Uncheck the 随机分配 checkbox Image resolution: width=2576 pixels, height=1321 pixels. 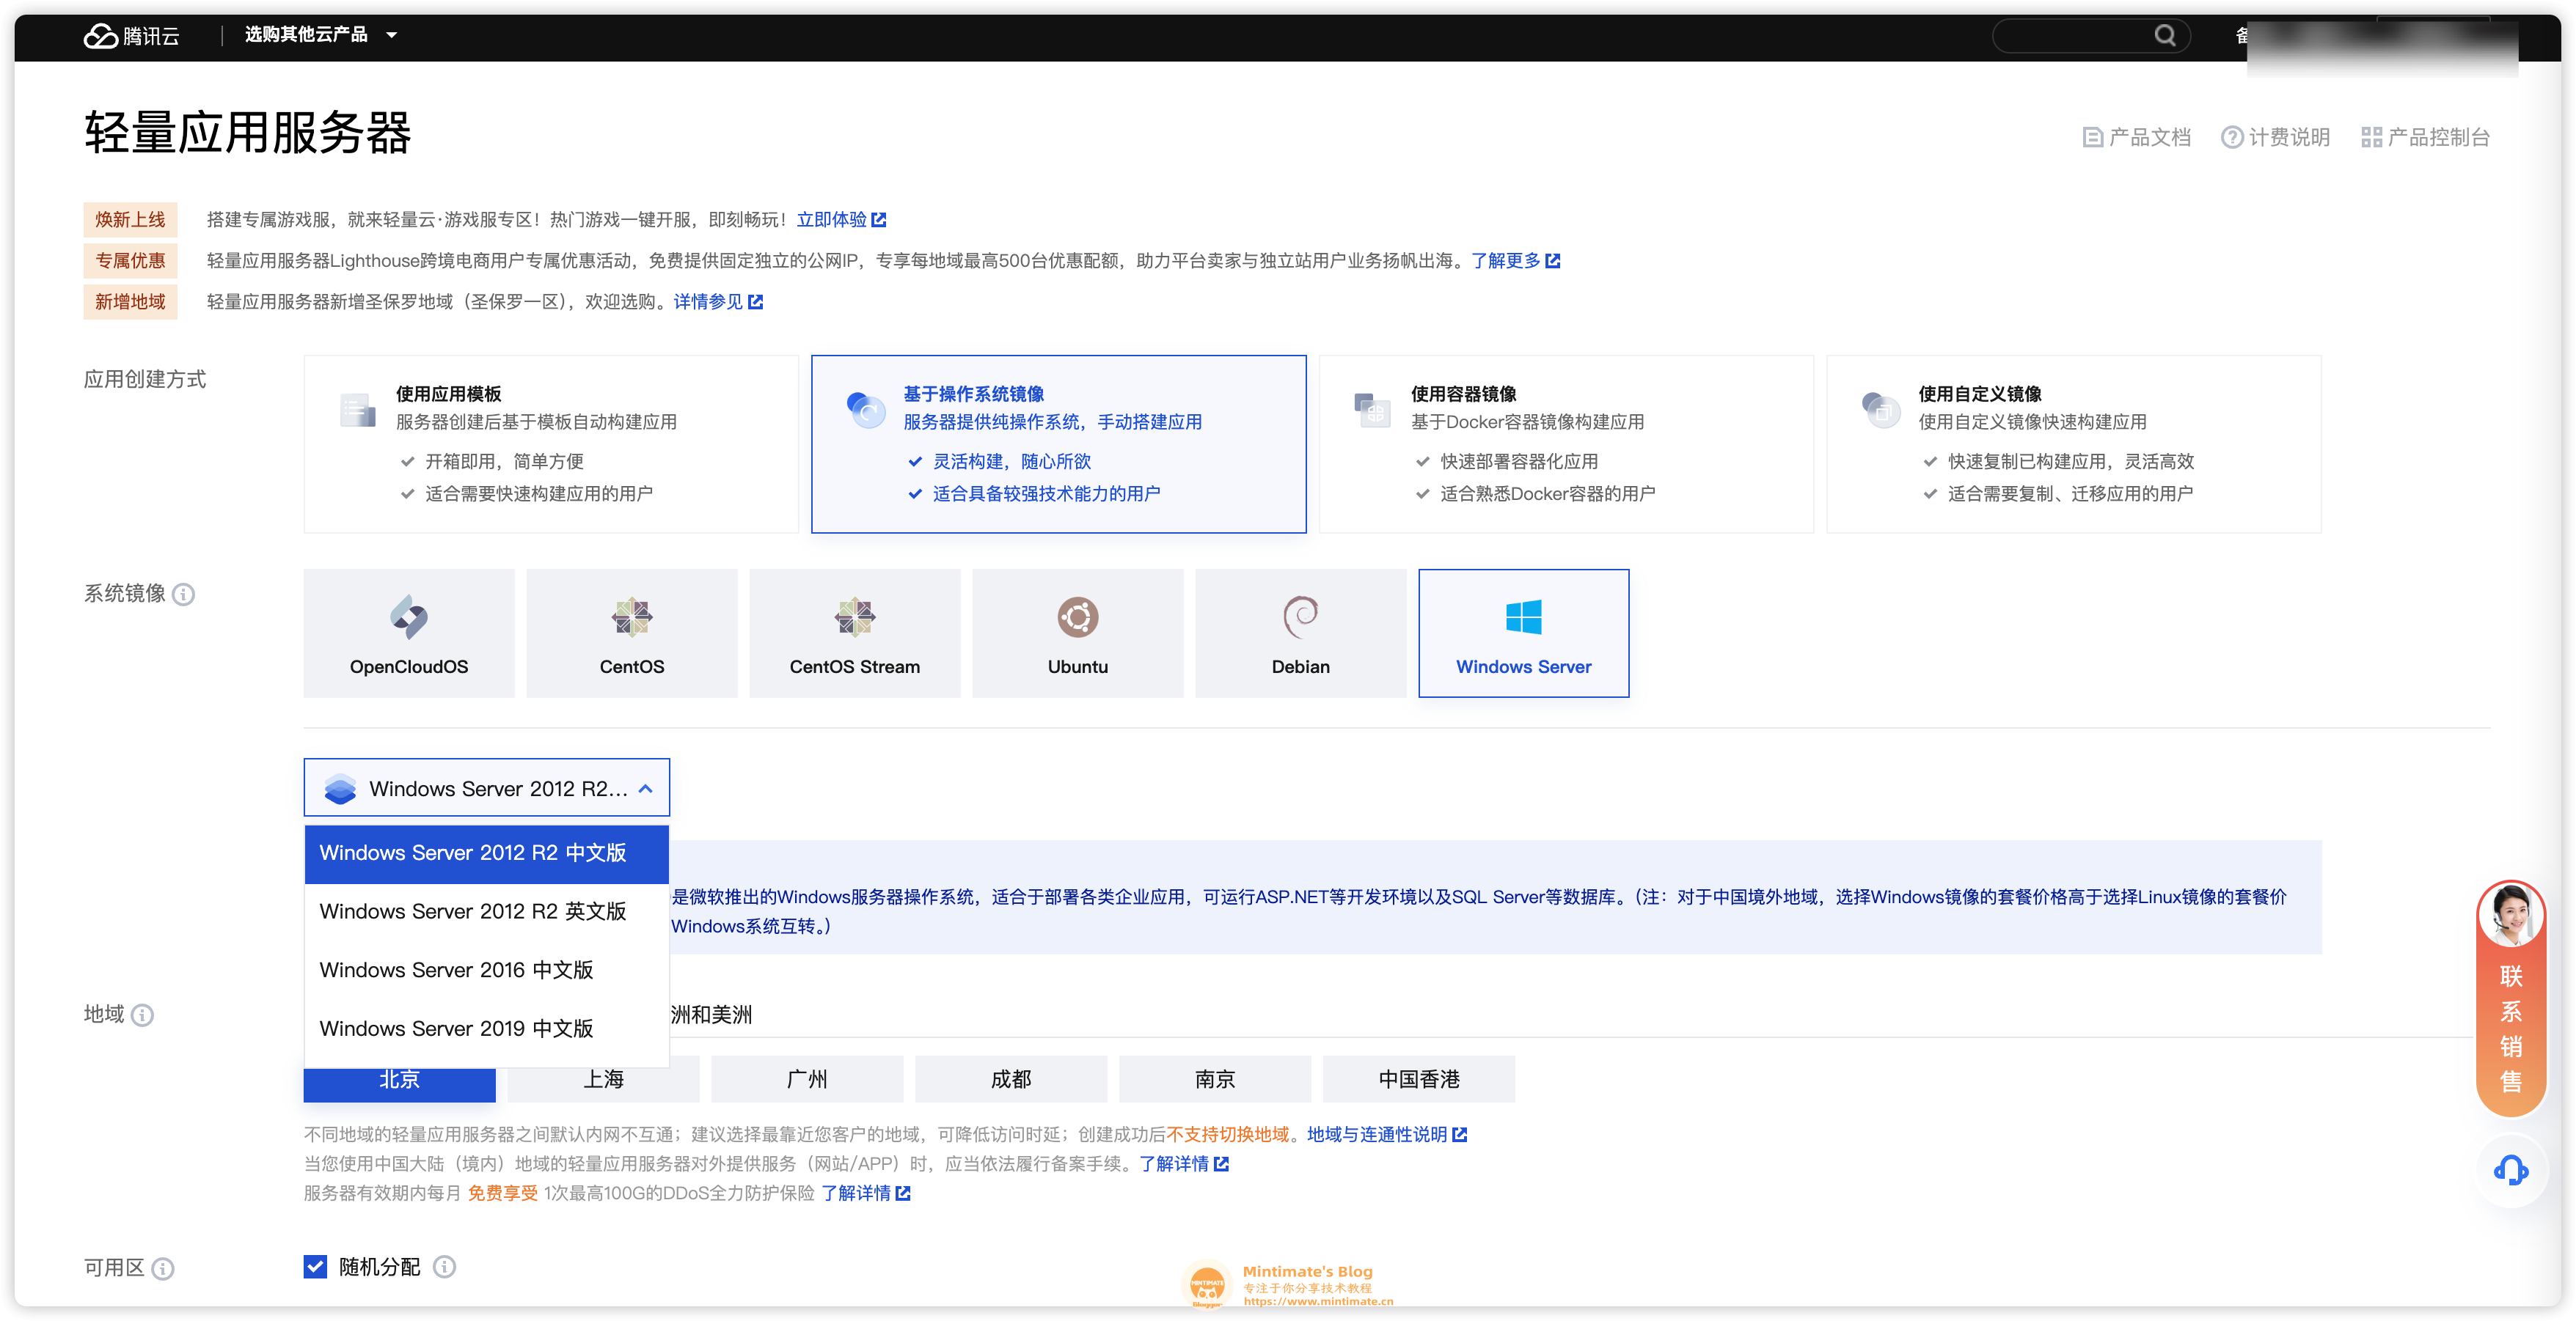tap(316, 1267)
